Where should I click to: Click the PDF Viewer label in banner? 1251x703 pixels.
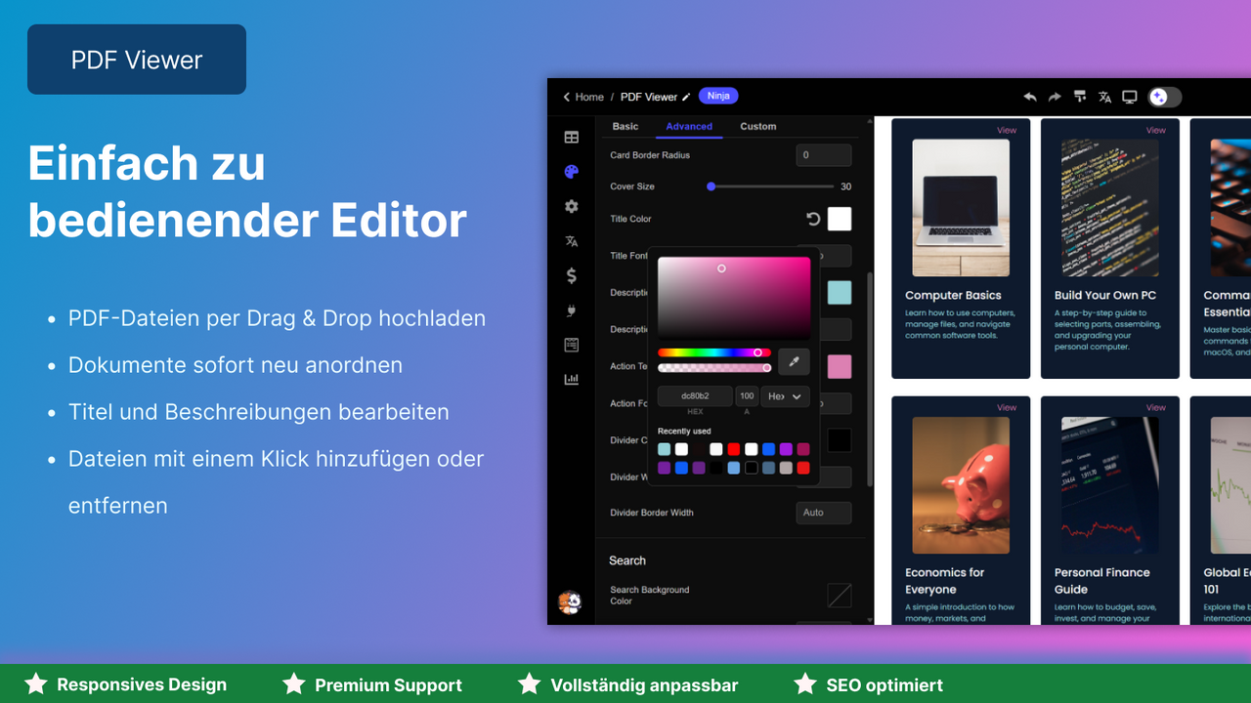pos(137,60)
